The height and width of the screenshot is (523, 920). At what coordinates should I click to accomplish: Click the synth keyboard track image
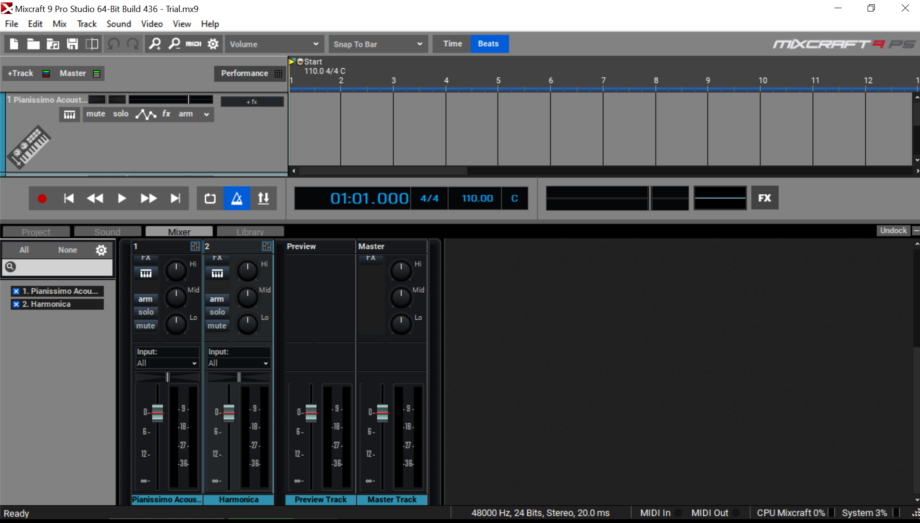(29, 148)
